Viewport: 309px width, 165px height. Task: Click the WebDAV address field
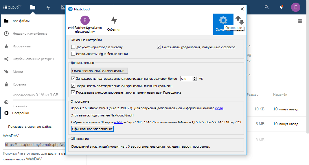point(35,145)
